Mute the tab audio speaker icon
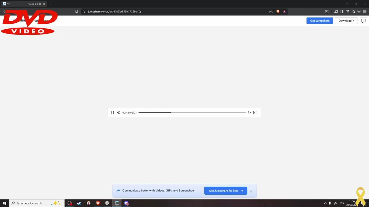Image resolution: width=369 pixels, height=207 pixels. coord(8,4)
